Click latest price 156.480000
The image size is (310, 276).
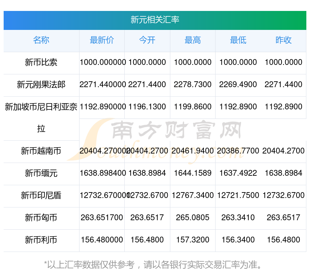pyautogui.click(x=102, y=240)
